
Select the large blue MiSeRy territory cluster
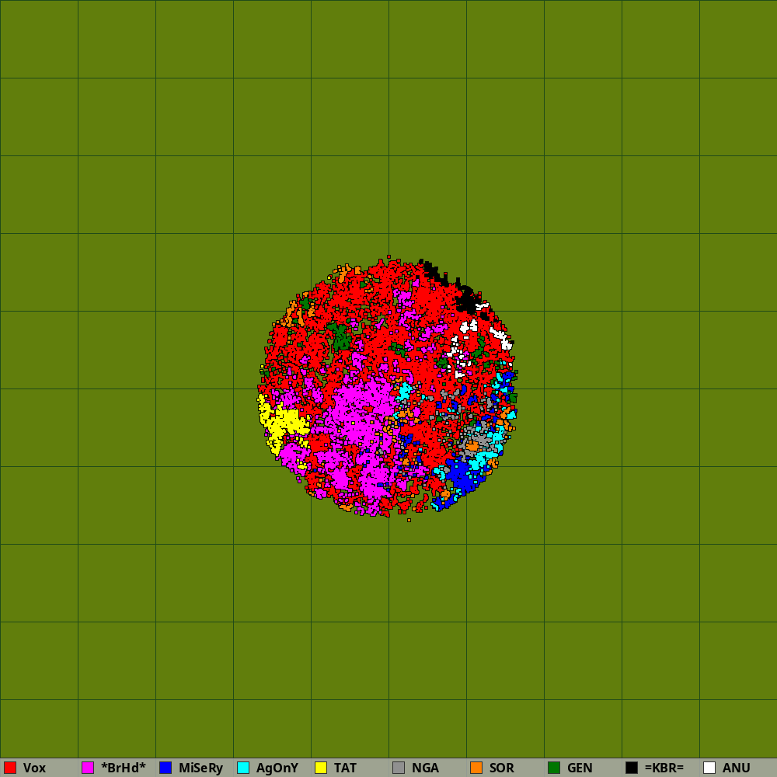(x=462, y=476)
